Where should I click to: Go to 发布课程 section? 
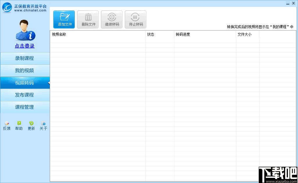(25, 95)
